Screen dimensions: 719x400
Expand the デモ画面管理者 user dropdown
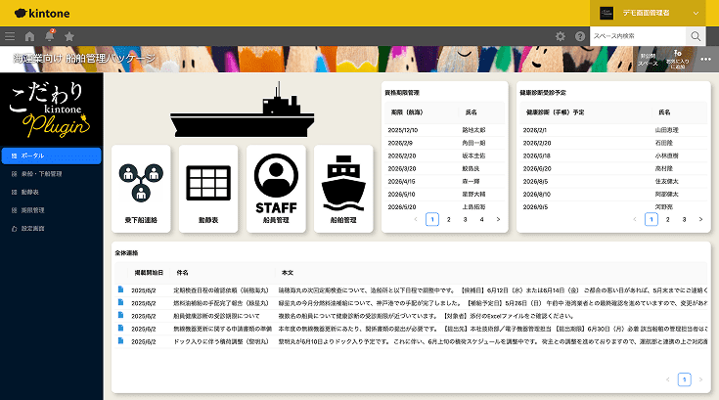pyautogui.click(x=696, y=13)
